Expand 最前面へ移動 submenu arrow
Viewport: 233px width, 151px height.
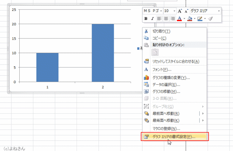[x=203, y=113]
